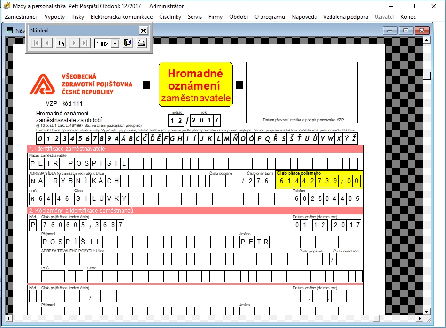Open the Výpočty menu
The image size is (446, 328).
54,17
